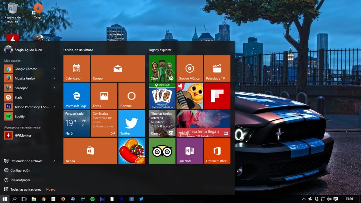Open the Twitter tile
Image resolution: width=361 pixels, height=203 pixels.
point(131,123)
